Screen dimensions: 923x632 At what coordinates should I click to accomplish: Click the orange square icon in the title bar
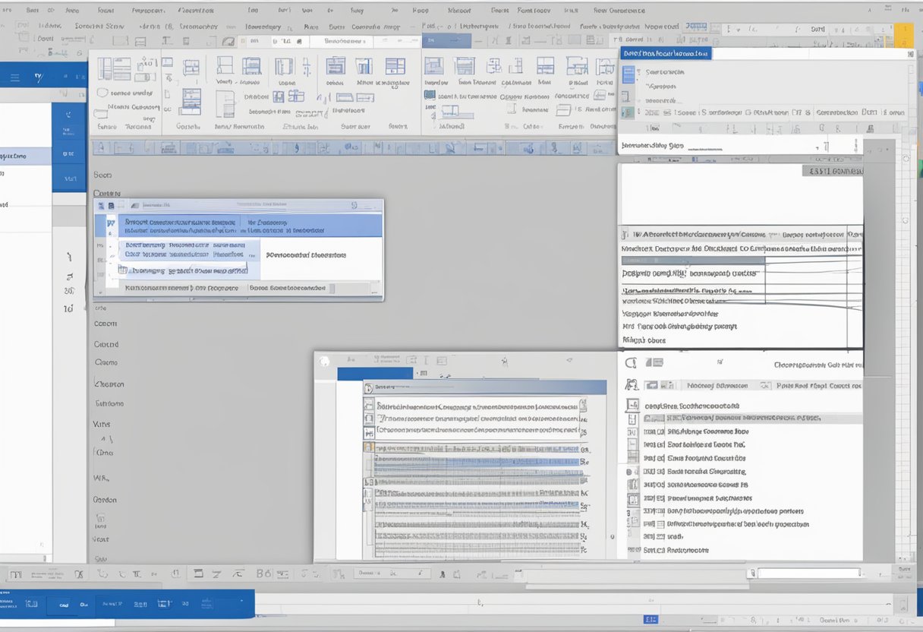903,35
